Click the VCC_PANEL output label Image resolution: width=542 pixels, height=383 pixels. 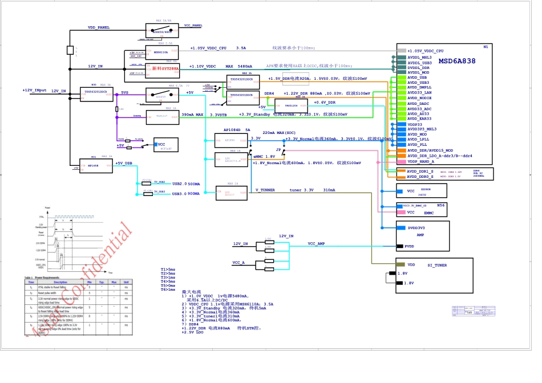pos(193,26)
